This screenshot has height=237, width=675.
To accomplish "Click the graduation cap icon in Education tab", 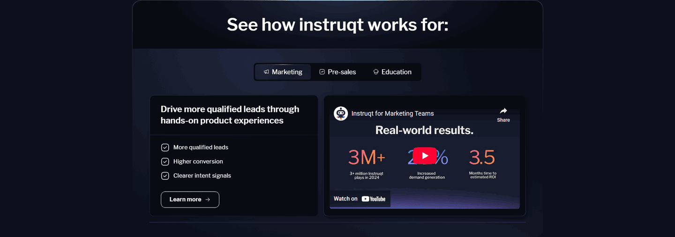I will pyautogui.click(x=376, y=72).
